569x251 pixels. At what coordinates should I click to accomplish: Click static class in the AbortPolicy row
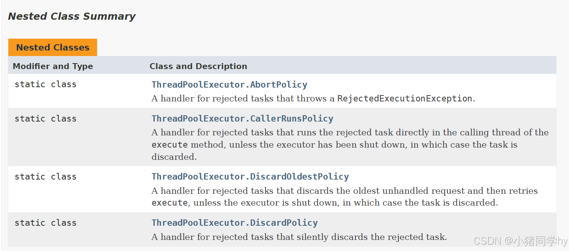pos(45,84)
